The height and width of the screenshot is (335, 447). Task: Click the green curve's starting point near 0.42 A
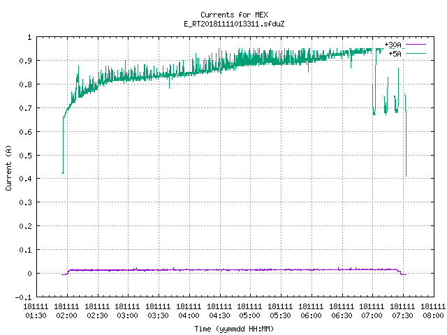62,173
